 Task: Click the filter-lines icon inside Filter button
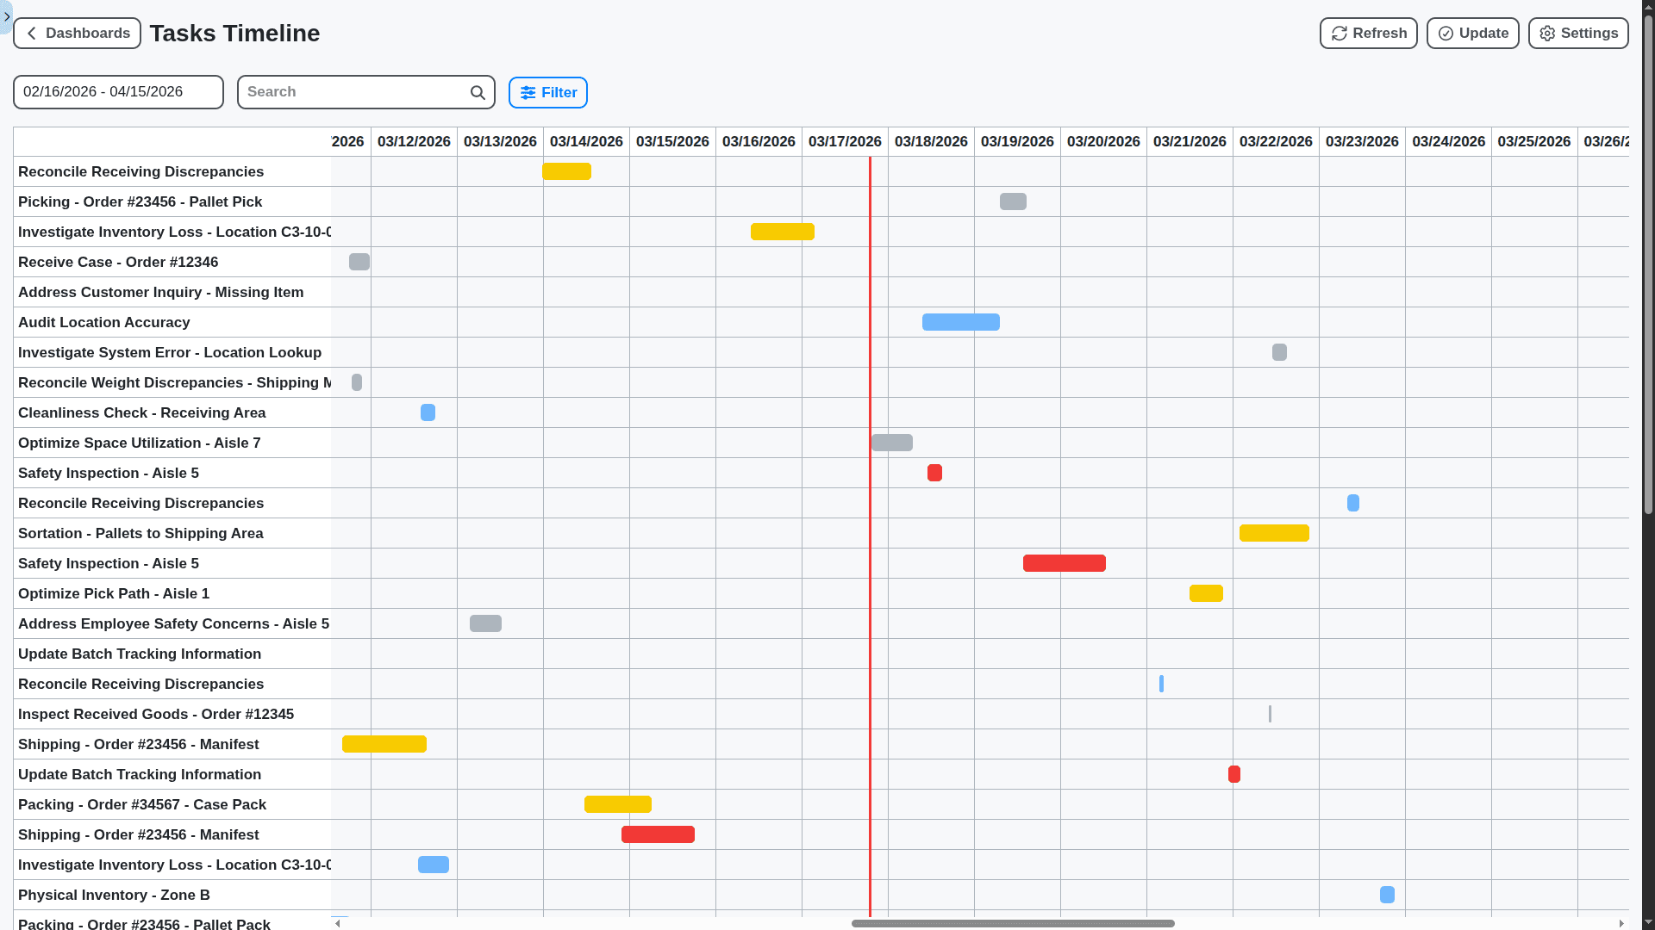coord(528,92)
